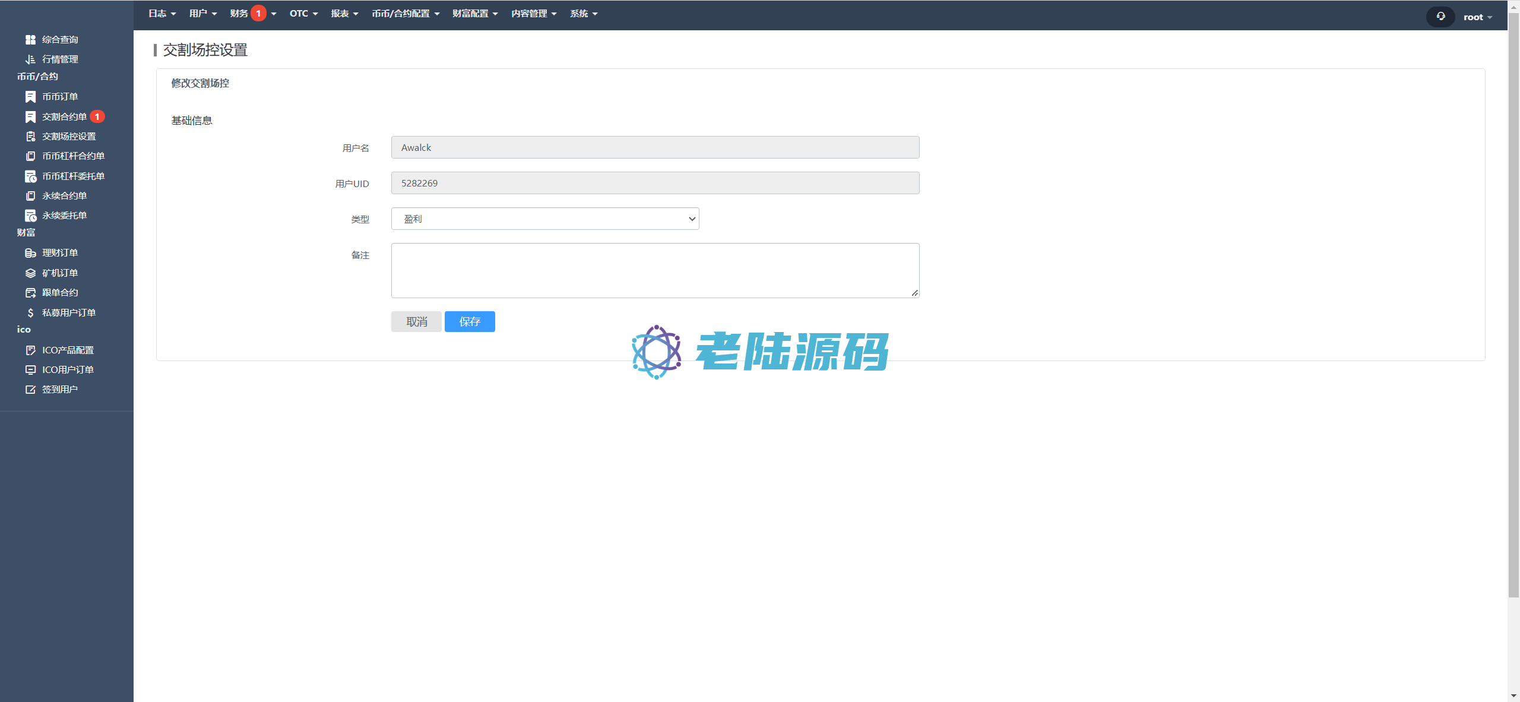Open the 日志 dropdown menu
The height and width of the screenshot is (702, 1520).
tap(162, 14)
